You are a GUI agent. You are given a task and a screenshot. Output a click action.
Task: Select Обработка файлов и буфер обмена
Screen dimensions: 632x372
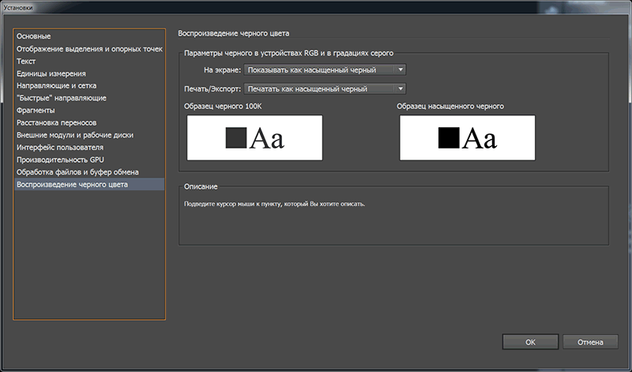[78, 171]
